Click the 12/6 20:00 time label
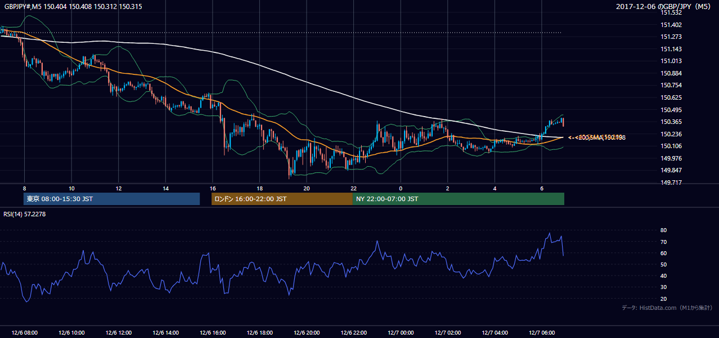Image resolution: width=719 pixels, height=338 pixels. click(307, 333)
